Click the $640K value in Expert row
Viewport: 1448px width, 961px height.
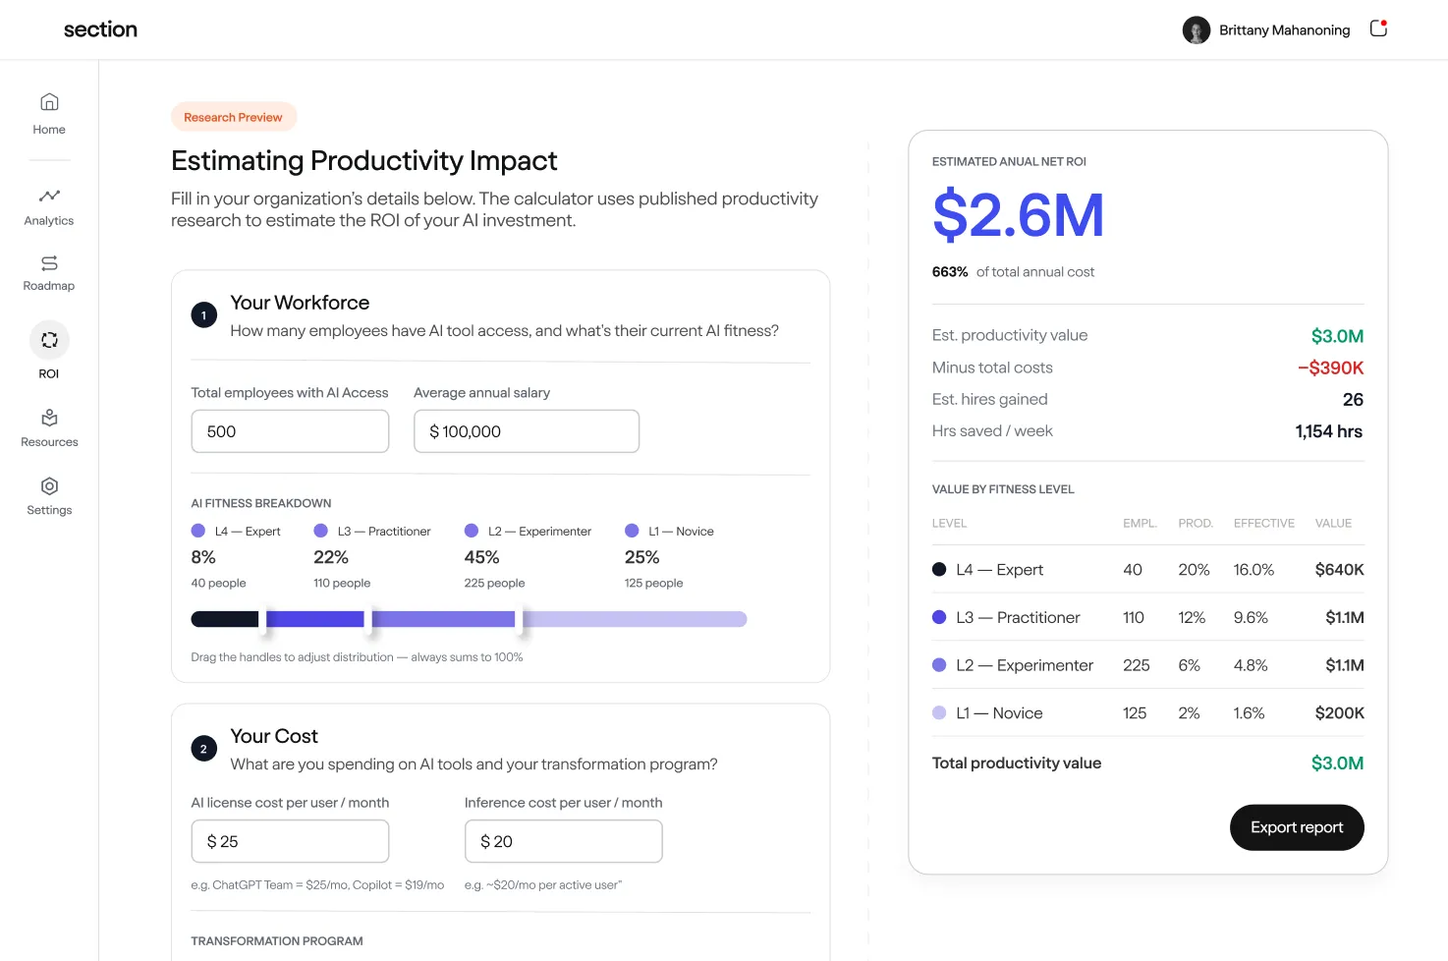click(1339, 570)
